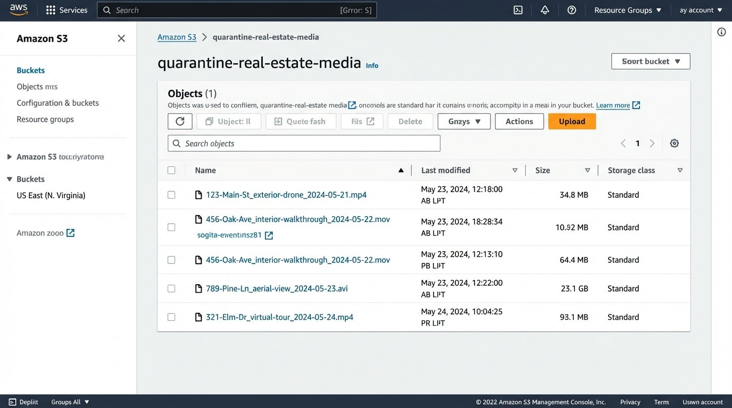Click inside the Search objects field
The height and width of the screenshot is (408, 732).
pos(304,143)
